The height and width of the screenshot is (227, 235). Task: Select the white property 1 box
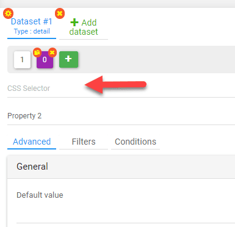(22, 60)
